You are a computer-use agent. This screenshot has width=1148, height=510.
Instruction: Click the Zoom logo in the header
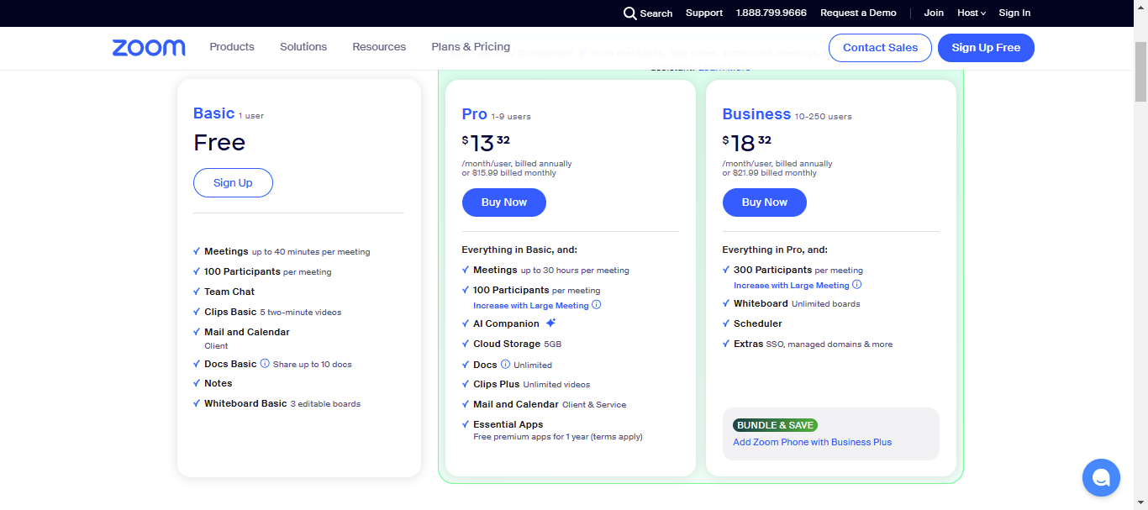(x=149, y=48)
